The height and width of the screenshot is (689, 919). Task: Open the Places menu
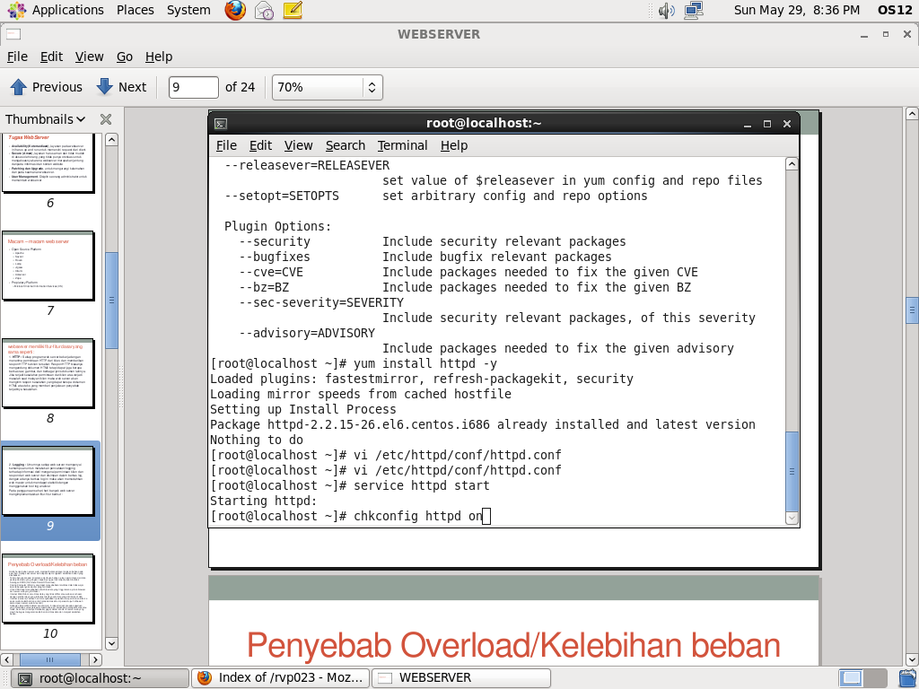click(x=135, y=10)
